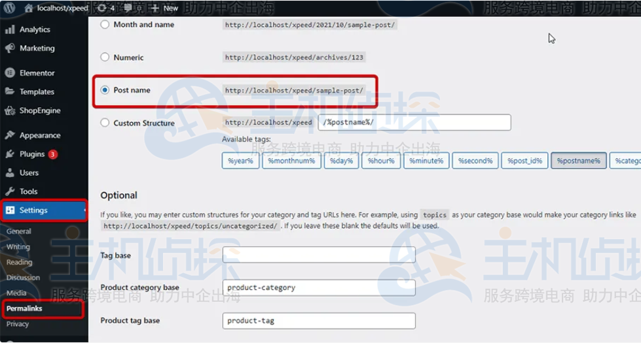Image resolution: width=641 pixels, height=343 pixels.
Task: Click New in the admin bar
Action: [170, 8]
